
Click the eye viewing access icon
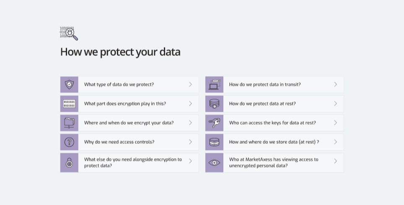coord(215,163)
